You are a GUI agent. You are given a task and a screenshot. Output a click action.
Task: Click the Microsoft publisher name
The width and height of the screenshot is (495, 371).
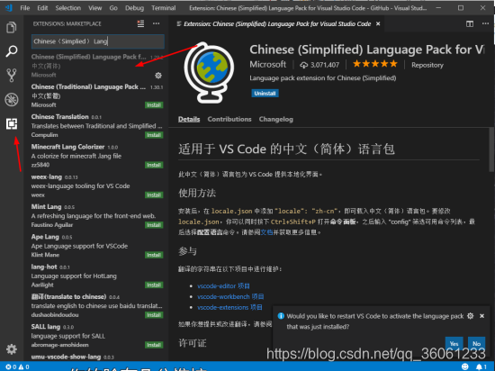coord(267,65)
